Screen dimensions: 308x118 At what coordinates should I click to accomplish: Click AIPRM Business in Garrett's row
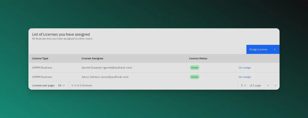pos(42,68)
